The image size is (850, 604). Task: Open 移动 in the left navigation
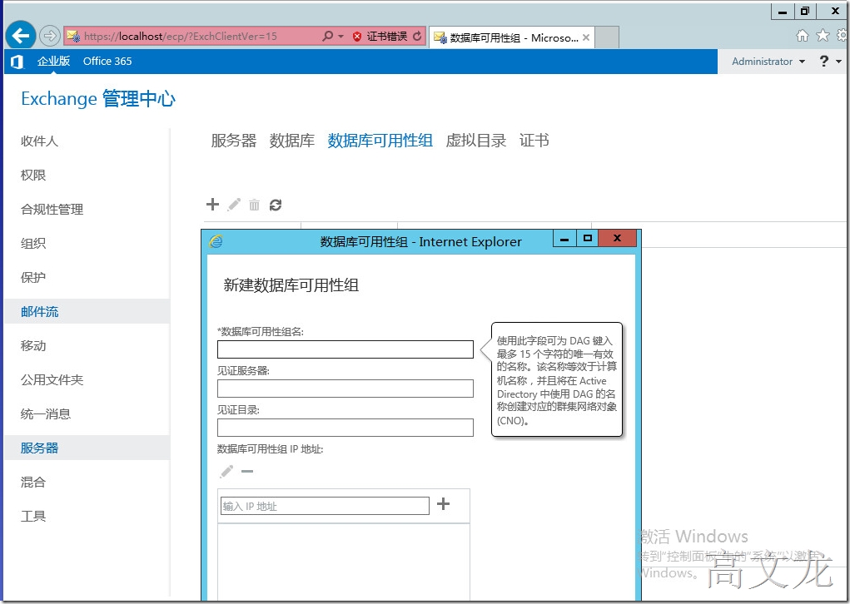33,346
